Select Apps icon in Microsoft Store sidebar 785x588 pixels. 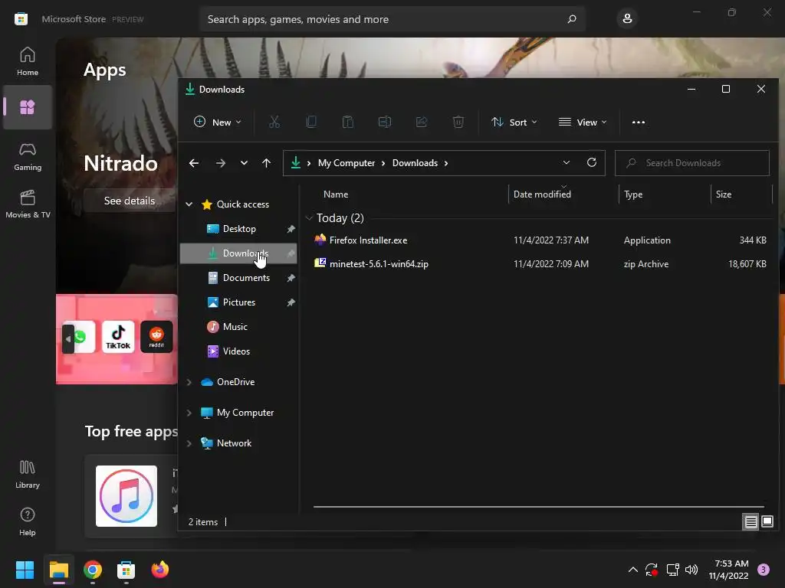[28, 107]
